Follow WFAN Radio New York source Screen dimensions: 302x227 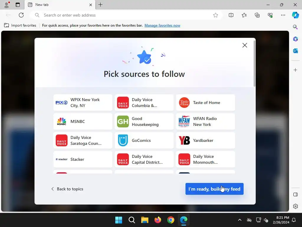coord(206,121)
